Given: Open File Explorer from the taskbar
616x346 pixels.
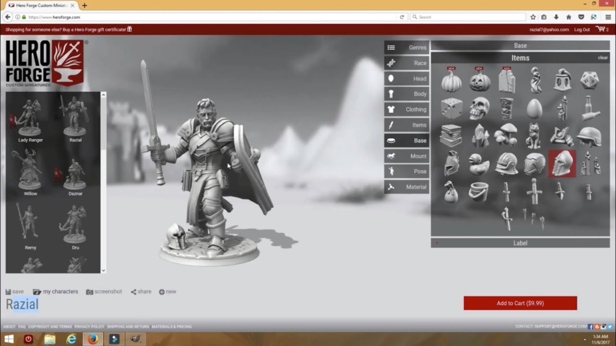Looking at the screenshot, I should (50, 339).
